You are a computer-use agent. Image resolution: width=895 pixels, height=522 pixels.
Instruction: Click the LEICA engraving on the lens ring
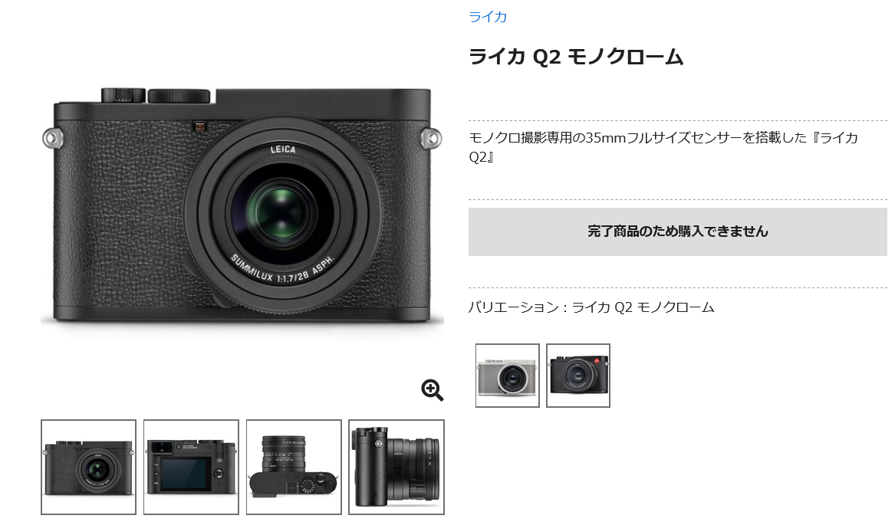(x=283, y=149)
